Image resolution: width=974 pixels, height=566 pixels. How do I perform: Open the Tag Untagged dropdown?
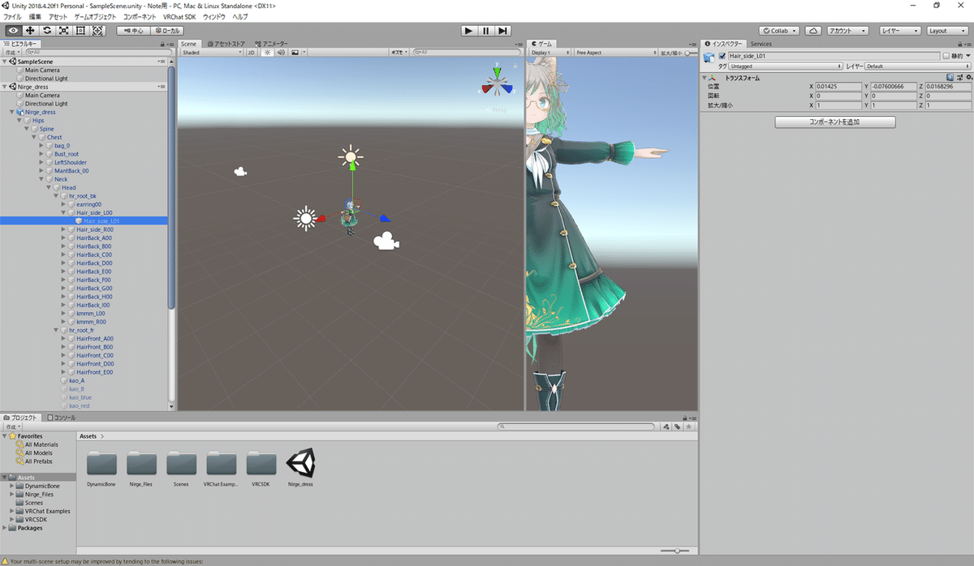pos(786,66)
